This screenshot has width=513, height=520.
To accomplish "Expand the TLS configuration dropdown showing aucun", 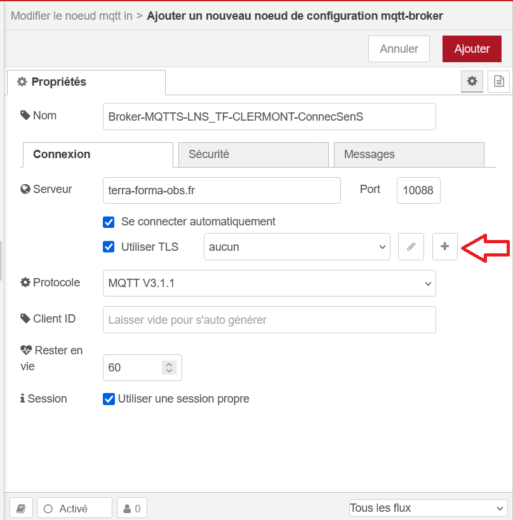I will (x=296, y=247).
